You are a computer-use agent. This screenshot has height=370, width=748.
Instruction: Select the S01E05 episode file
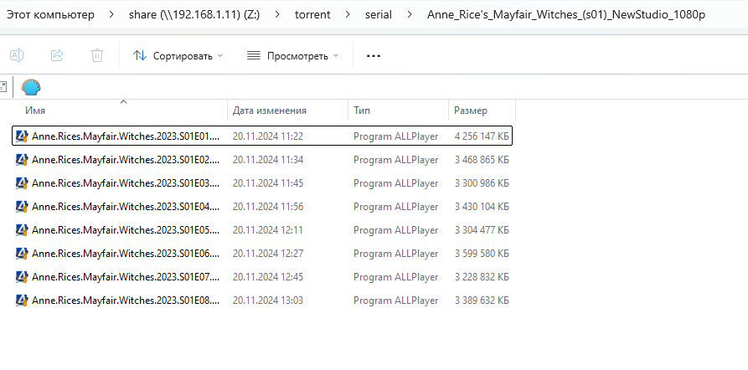tap(126, 229)
